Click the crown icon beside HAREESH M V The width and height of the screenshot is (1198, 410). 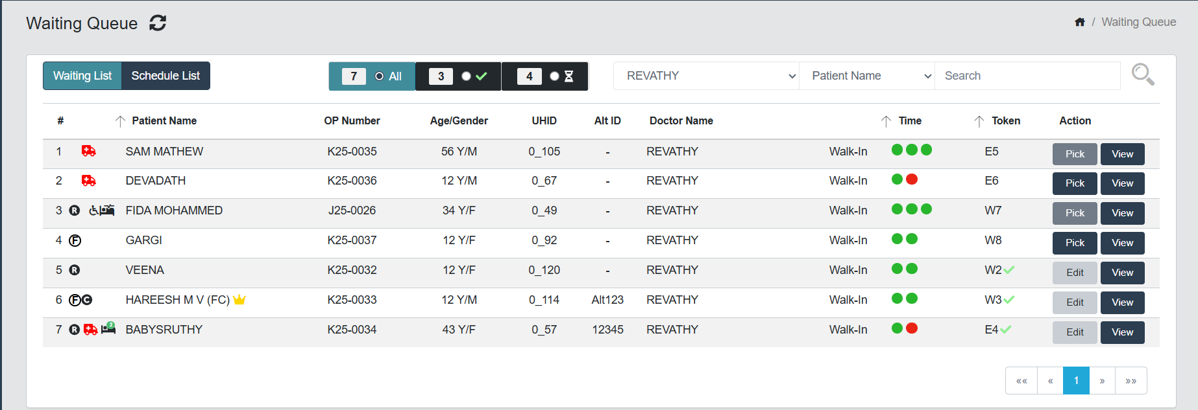pyautogui.click(x=239, y=300)
